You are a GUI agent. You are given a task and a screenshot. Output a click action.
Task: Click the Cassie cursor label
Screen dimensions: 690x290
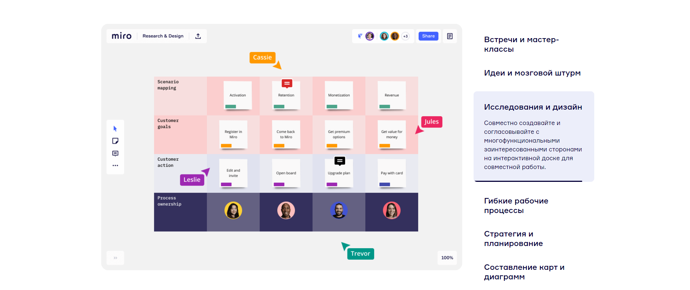point(262,58)
